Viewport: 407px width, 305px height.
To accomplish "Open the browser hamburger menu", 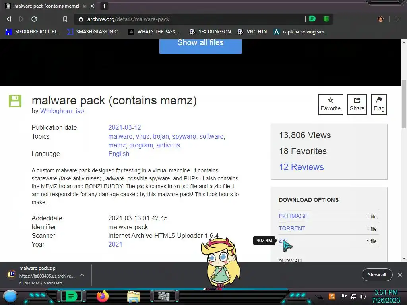I will (x=398, y=19).
